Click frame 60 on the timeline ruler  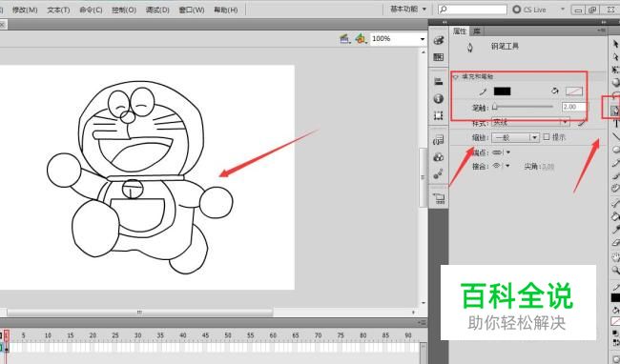point(273,335)
